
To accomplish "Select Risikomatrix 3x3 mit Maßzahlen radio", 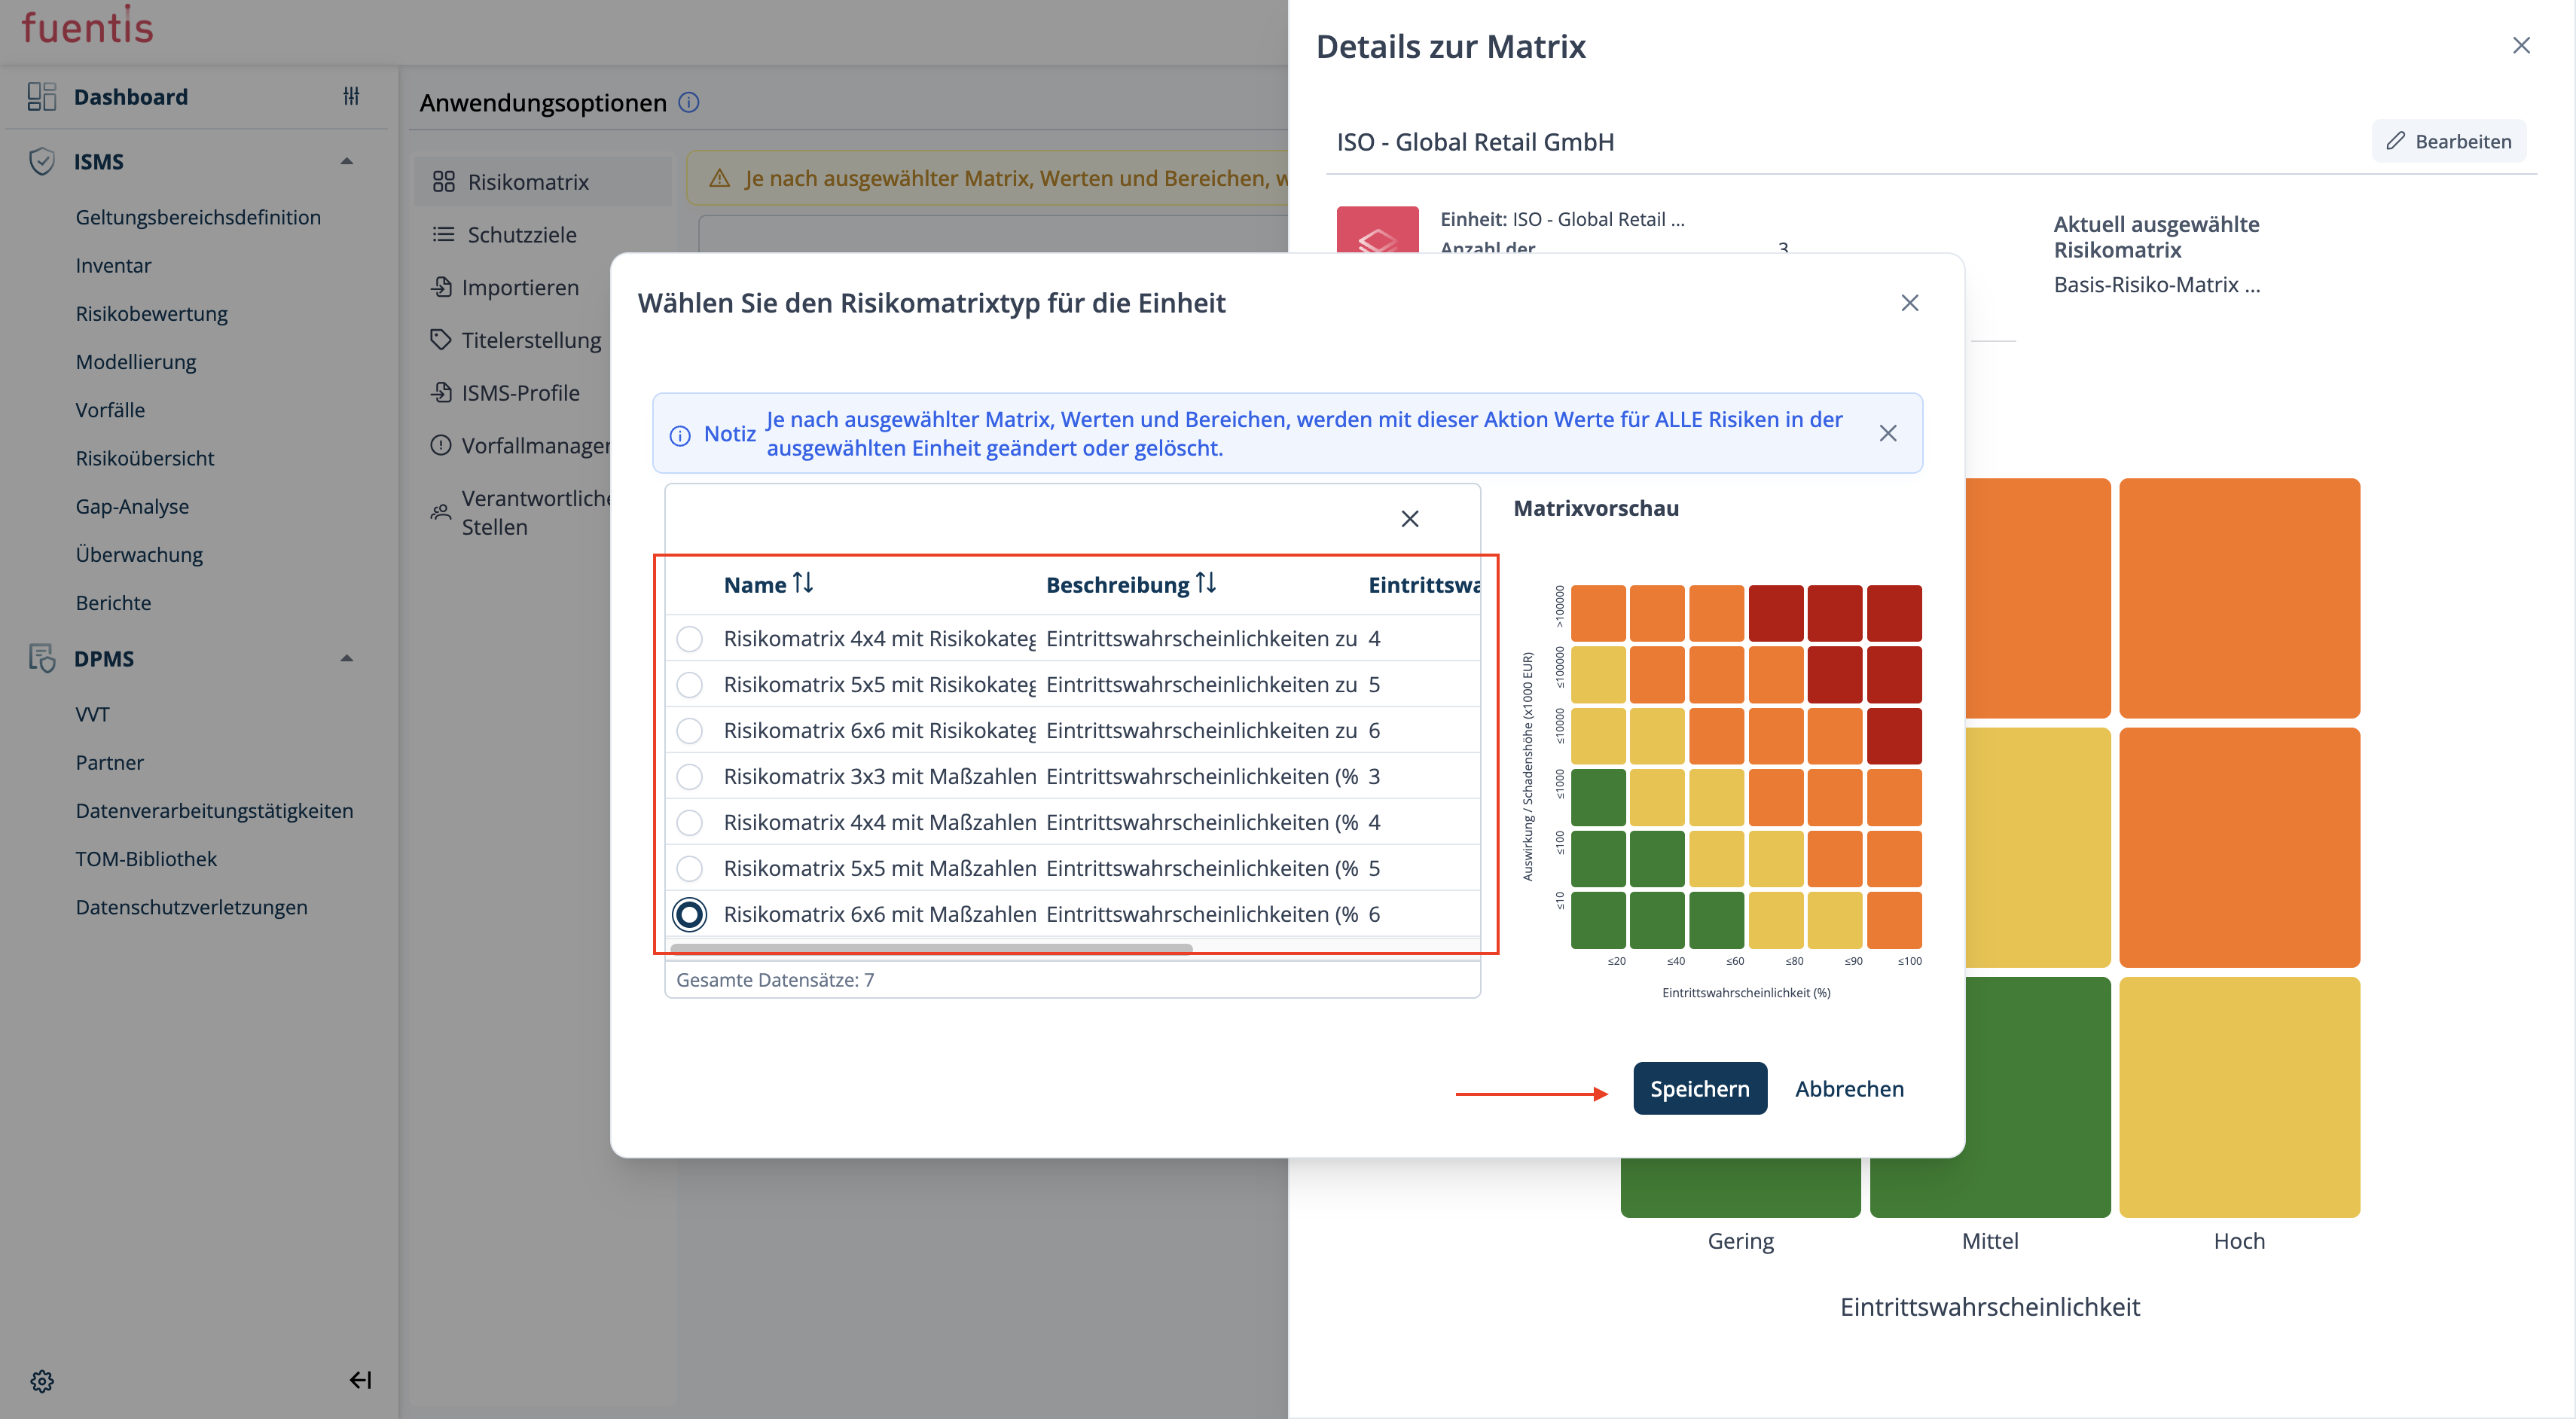I will point(689,777).
